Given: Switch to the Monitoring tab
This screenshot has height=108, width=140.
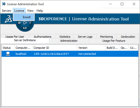Looking at the screenshot, I should click(x=106, y=37).
